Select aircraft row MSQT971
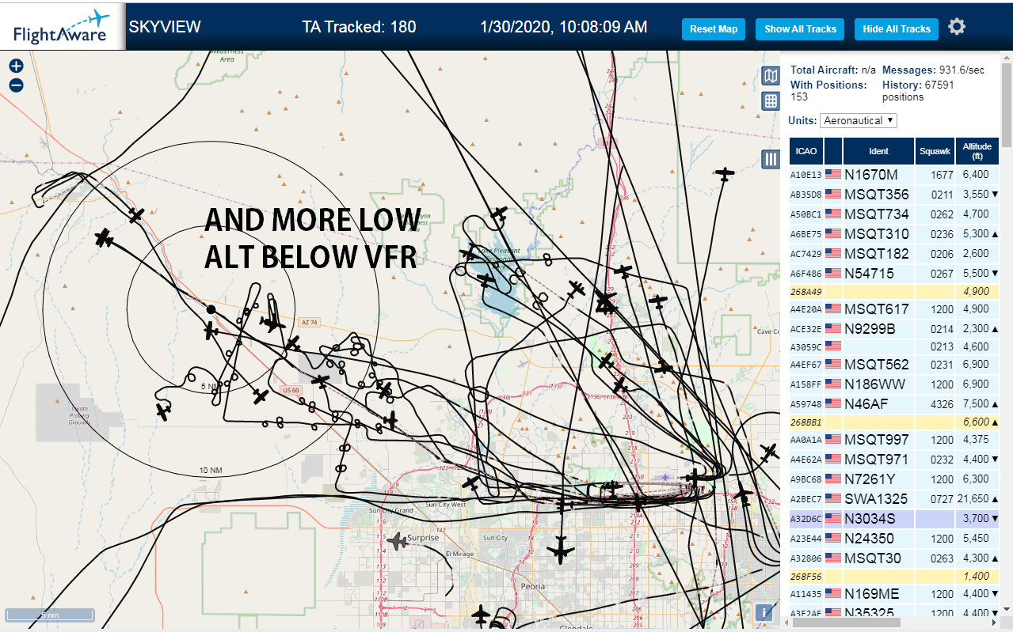 (x=894, y=460)
